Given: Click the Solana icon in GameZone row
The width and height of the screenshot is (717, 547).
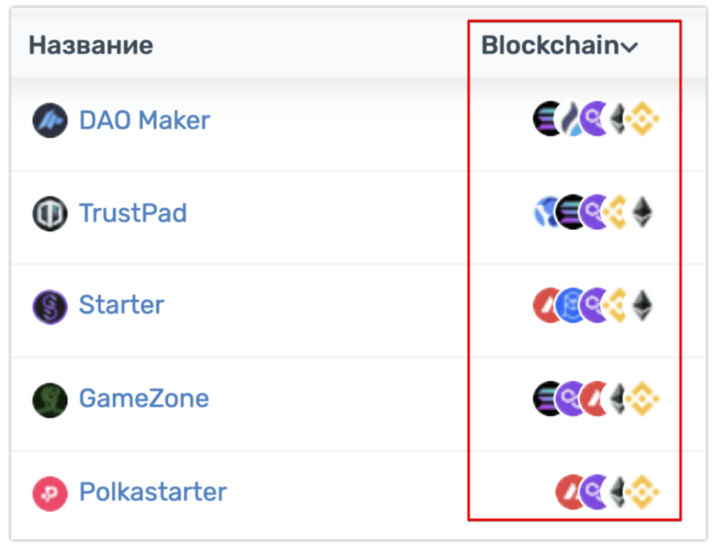Looking at the screenshot, I should point(547,399).
